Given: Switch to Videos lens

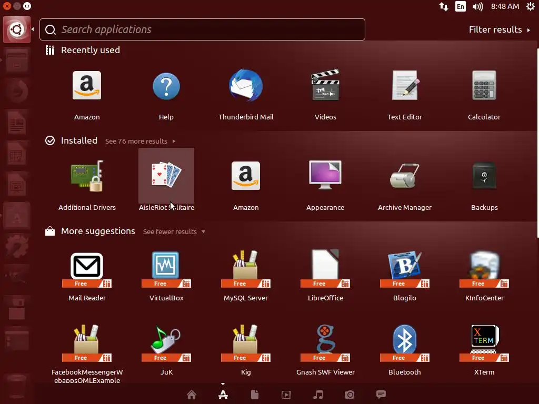Looking at the screenshot, I should pos(286,395).
